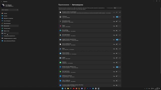Enable EpicGamesLauncher startup toggle
The height and width of the screenshot is (90, 161).
pos(117,21)
